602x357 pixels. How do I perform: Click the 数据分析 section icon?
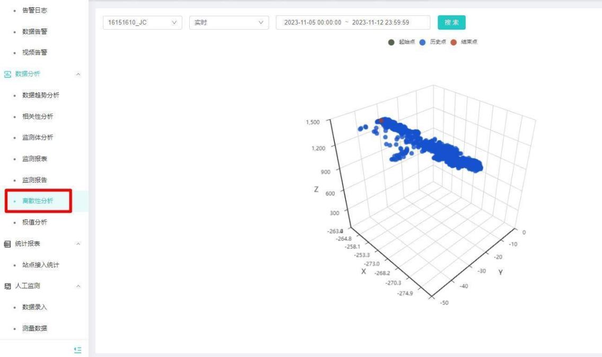[7, 74]
